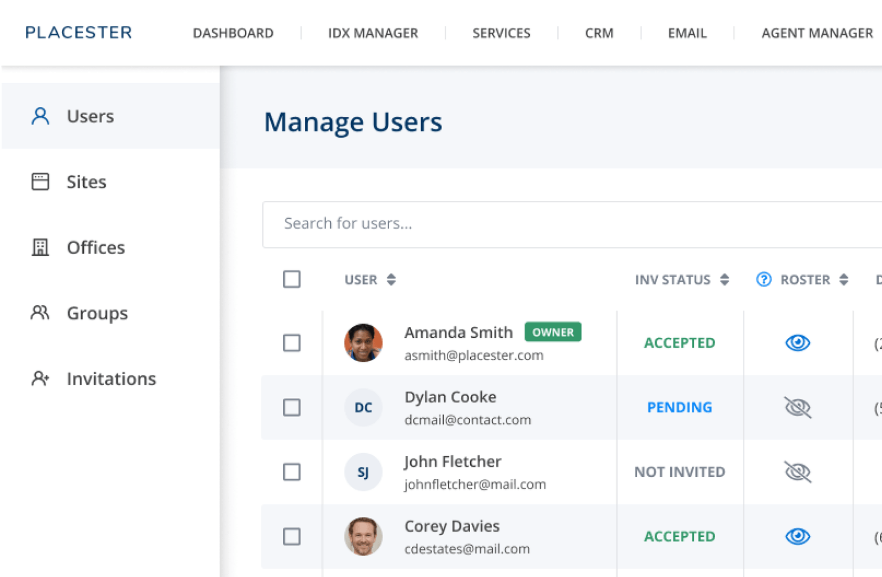
Task: Toggle roster visibility for Amanda Smith
Action: [798, 342]
